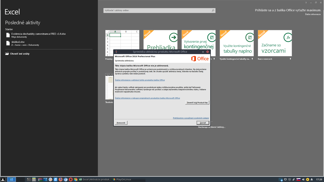Click the file icon for skúška1.xlsx
Image resolution: width=324 pixels, height=182 pixels.
8,43
